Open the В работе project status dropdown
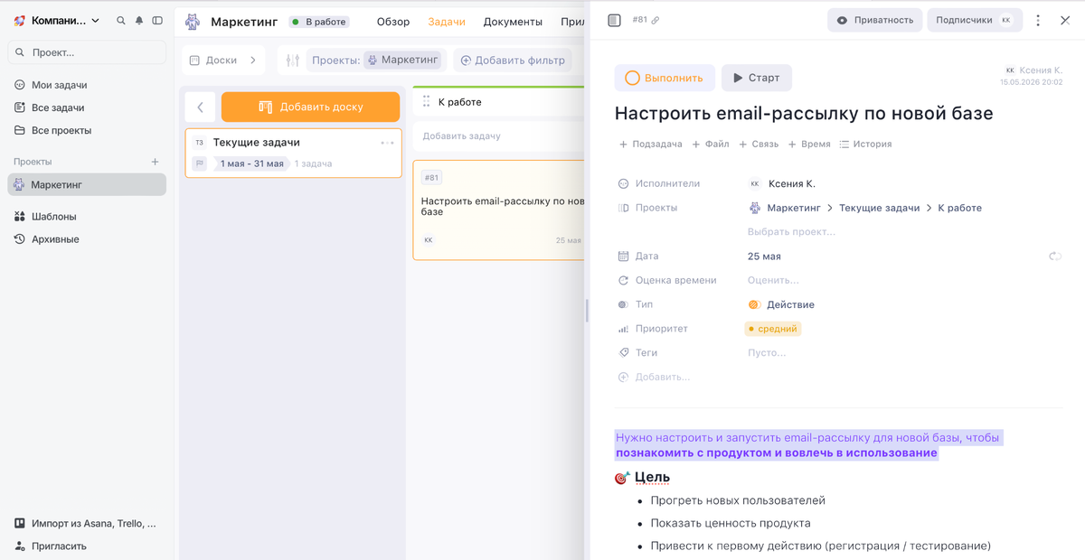1085x560 pixels. 320,22
